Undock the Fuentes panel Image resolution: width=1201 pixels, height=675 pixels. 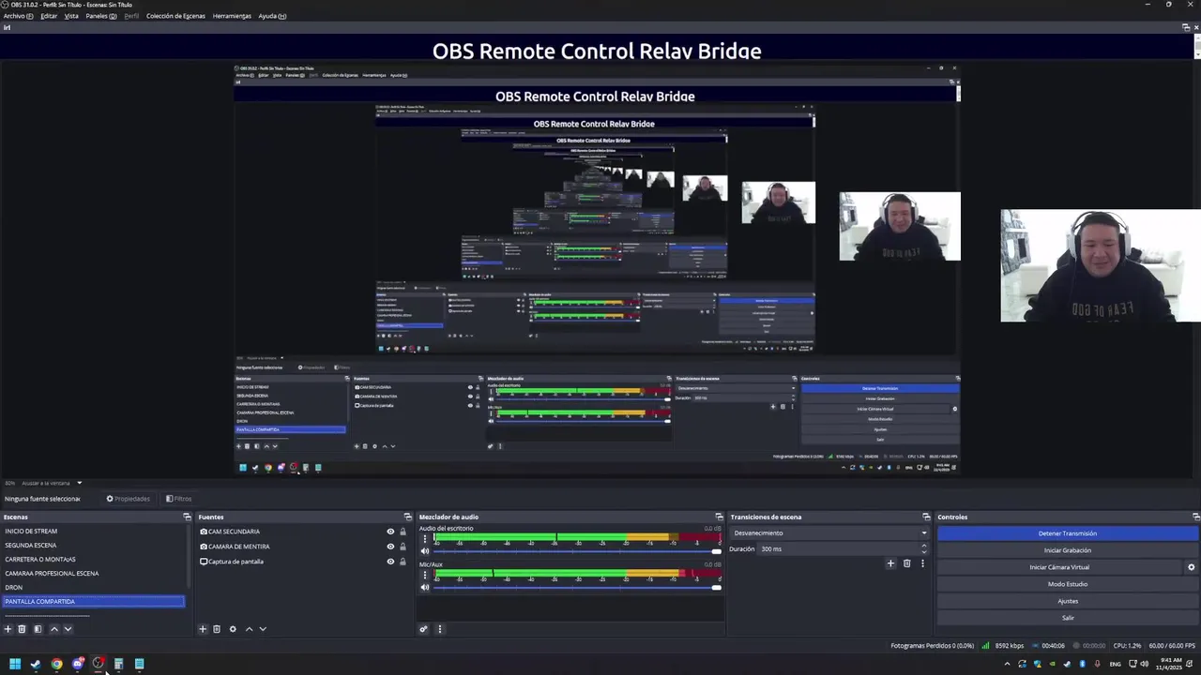click(407, 517)
